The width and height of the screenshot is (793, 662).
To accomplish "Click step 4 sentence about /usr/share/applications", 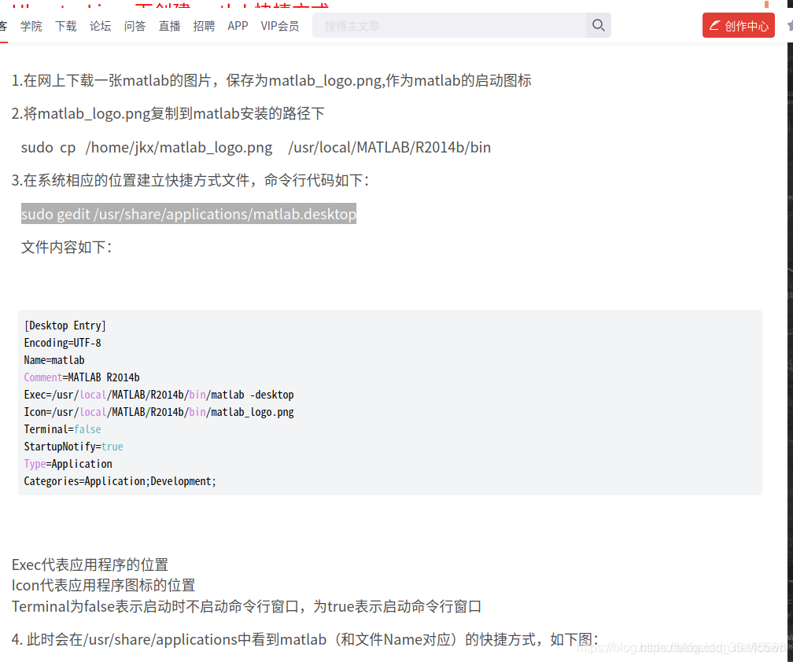I will pos(305,639).
